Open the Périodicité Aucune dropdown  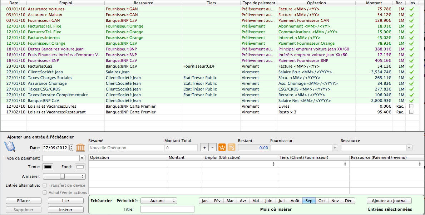click(x=159, y=201)
